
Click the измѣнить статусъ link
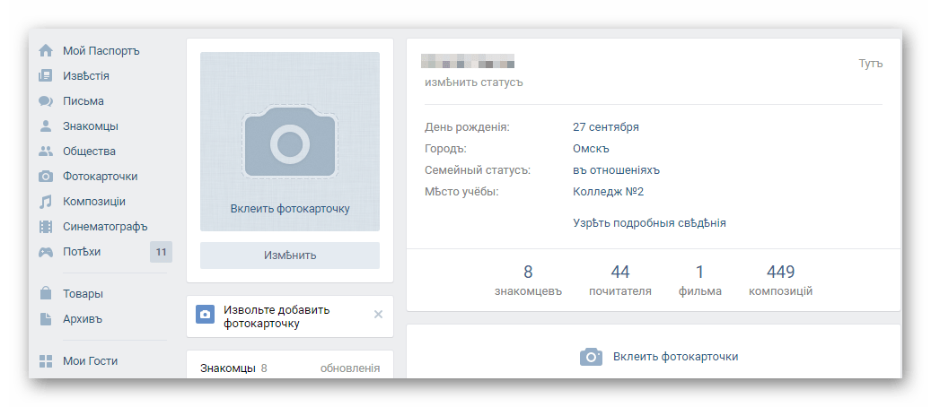(473, 82)
